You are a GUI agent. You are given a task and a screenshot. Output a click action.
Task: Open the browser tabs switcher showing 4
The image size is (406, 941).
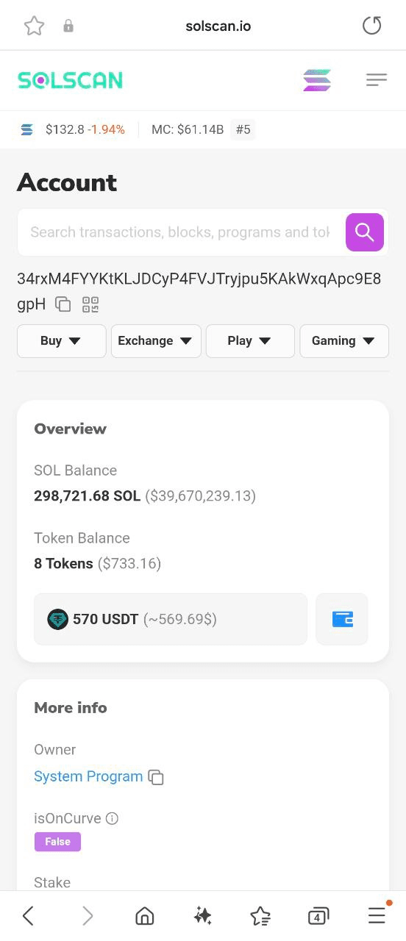tap(318, 916)
